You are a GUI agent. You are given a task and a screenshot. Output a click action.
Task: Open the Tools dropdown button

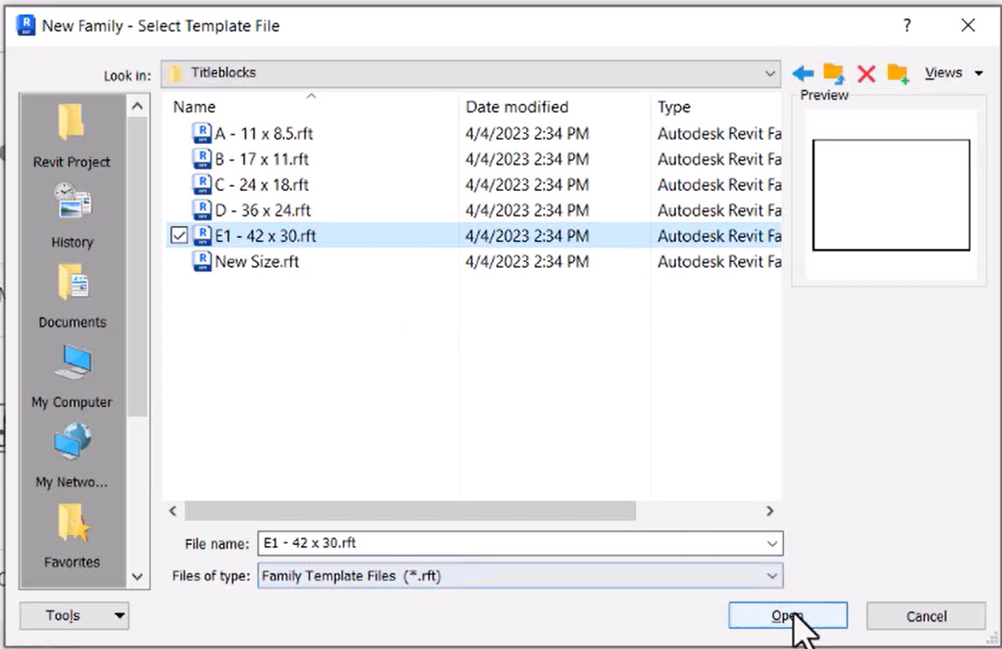[74, 616]
